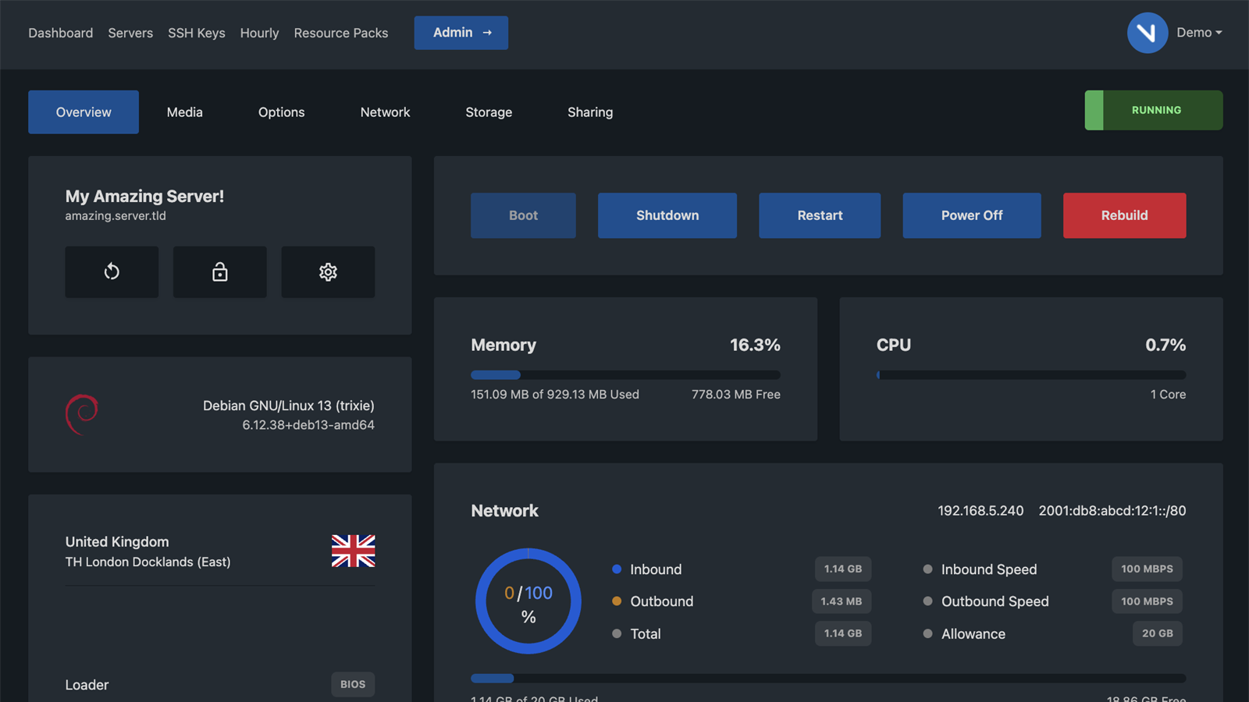Click the padlock icon button
The width and height of the screenshot is (1249, 702).
click(219, 271)
